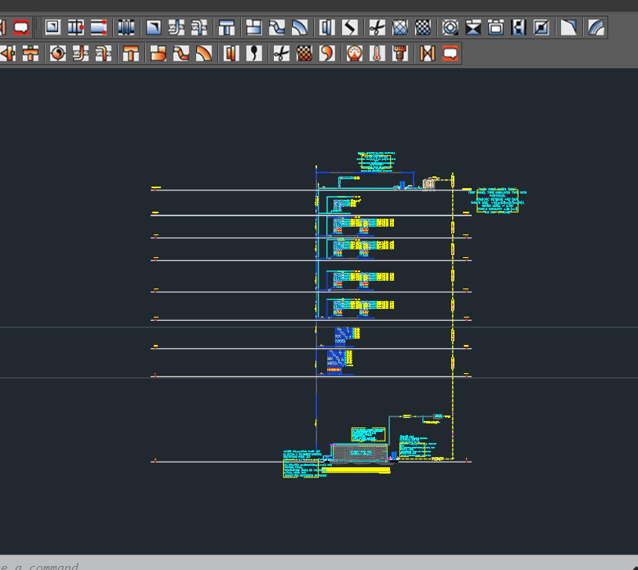Click the red speech bubble icon
The width and height of the screenshot is (638, 570).
pyautogui.click(x=21, y=27)
